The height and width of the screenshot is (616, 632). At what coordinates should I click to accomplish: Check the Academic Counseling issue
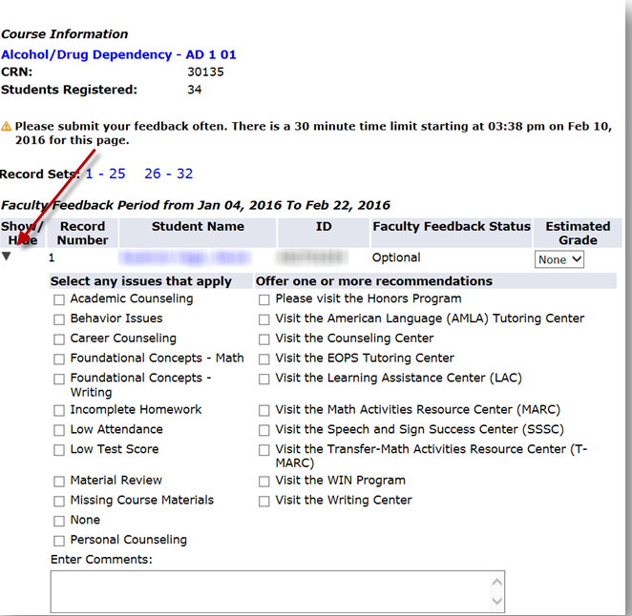click(x=59, y=299)
